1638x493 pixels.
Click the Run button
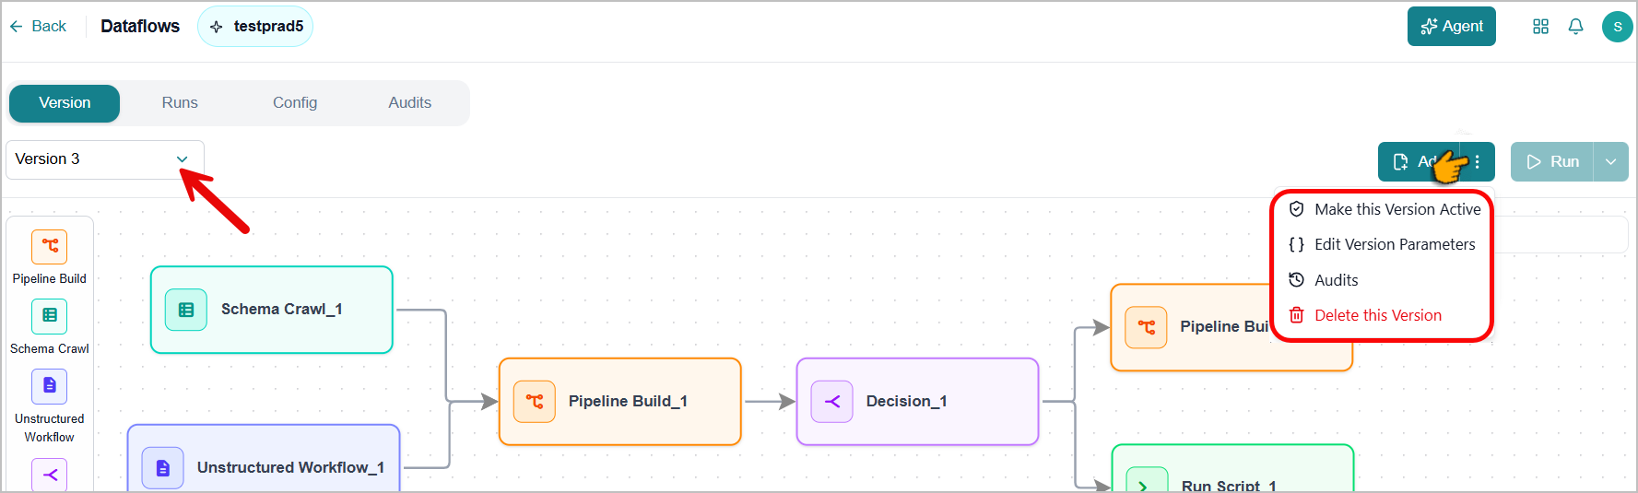click(x=1553, y=162)
